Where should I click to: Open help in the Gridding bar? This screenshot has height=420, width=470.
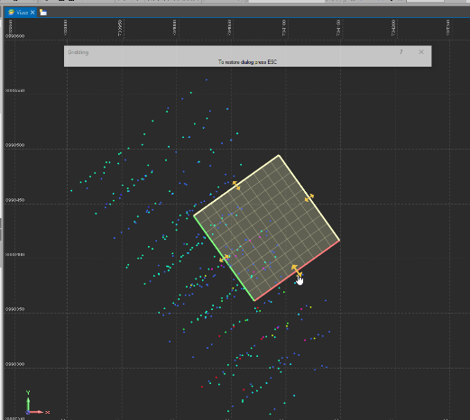[x=401, y=52]
